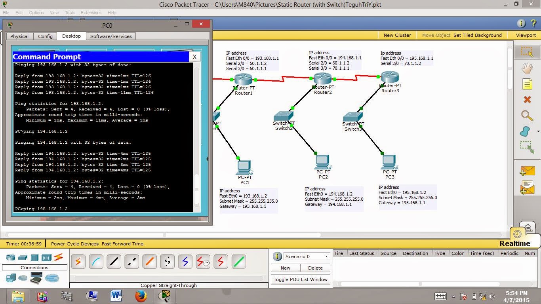Close the Command Prompt with X button
Image resolution: width=541 pixels, height=304 pixels.
tap(194, 57)
